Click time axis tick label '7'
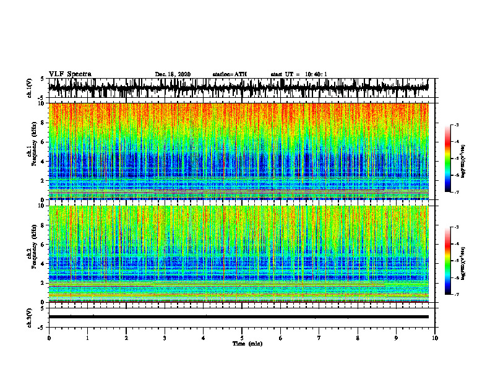 click(x=319, y=338)
